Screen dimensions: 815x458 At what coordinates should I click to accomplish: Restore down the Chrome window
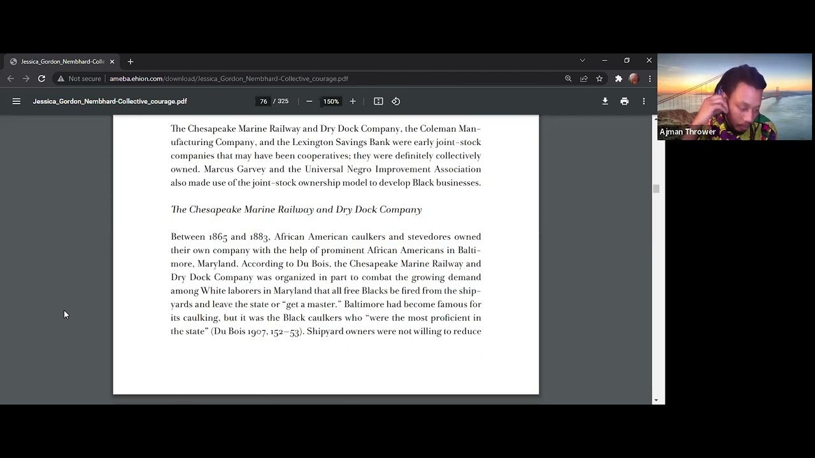(x=627, y=60)
